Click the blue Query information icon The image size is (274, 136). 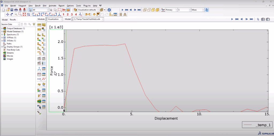[x=109, y=10]
